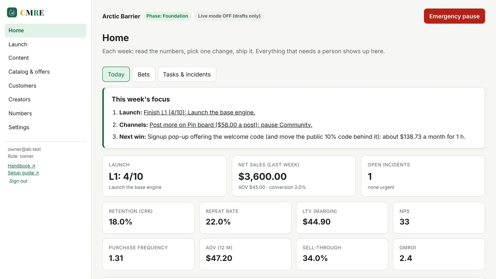Click the AOV $45.00 conversion 2.0% text

pos(272,187)
